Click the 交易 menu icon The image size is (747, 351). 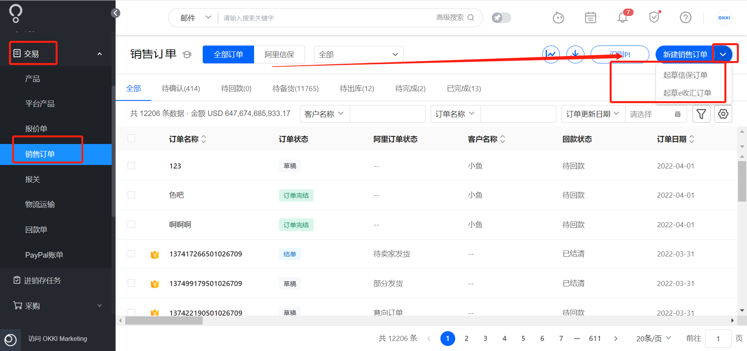[x=17, y=53]
